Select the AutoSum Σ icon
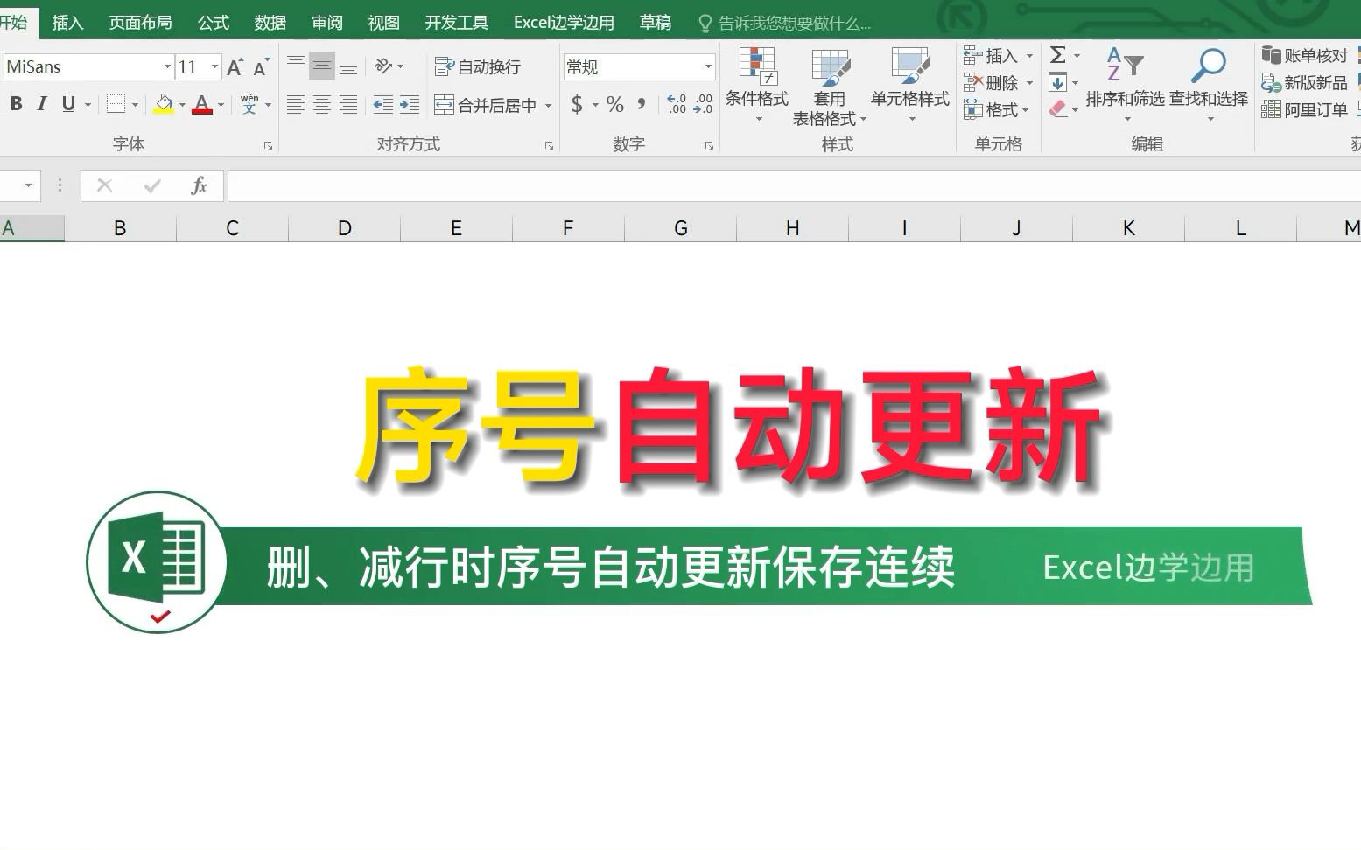The width and height of the screenshot is (1361, 850). click(x=1056, y=55)
